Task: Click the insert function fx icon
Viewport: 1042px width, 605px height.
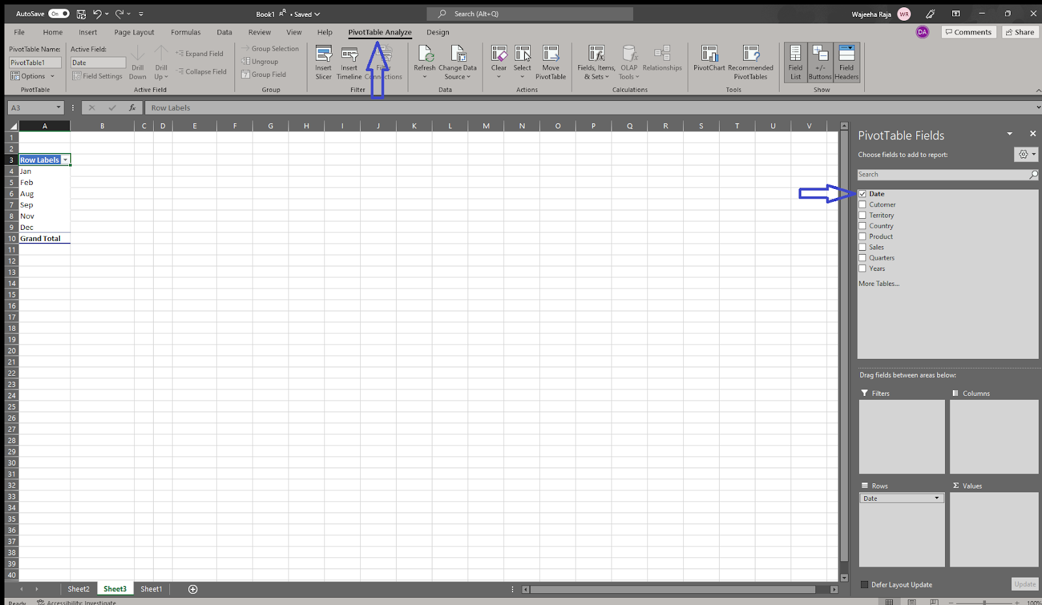Action: (x=132, y=108)
